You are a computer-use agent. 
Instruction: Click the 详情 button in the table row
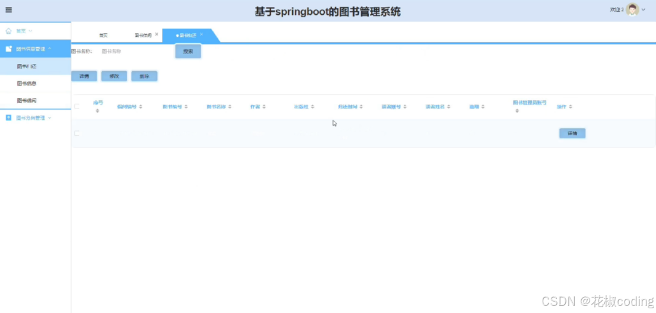572,133
